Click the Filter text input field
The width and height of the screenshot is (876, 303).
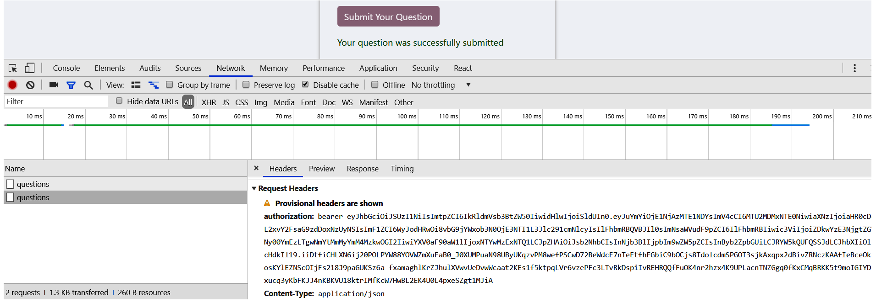[56, 101]
